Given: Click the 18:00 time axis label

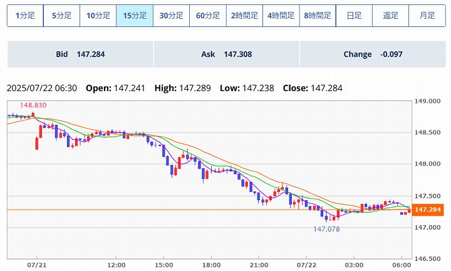Looking at the screenshot, I should [212, 265].
